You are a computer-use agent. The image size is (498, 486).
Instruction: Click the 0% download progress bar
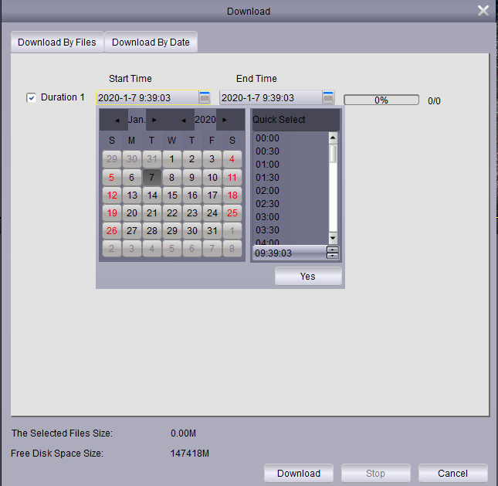coord(381,100)
